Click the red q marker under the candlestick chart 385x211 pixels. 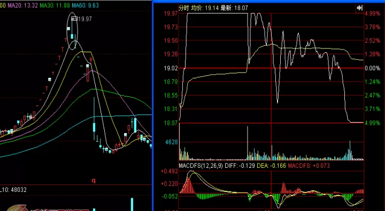94,181
